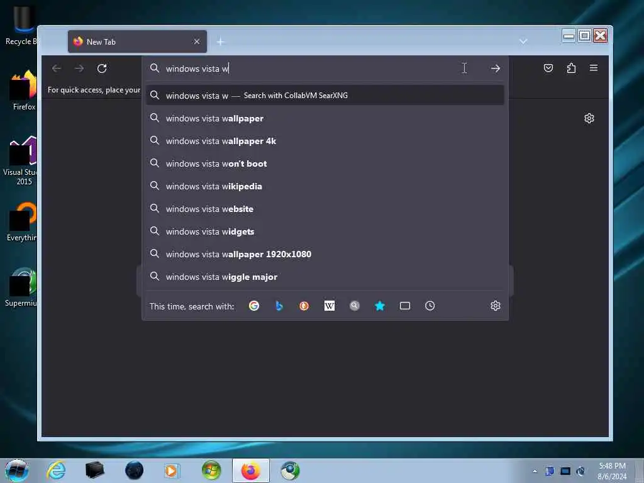
Task: Select the New Tab tab
Action: click(x=137, y=42)
